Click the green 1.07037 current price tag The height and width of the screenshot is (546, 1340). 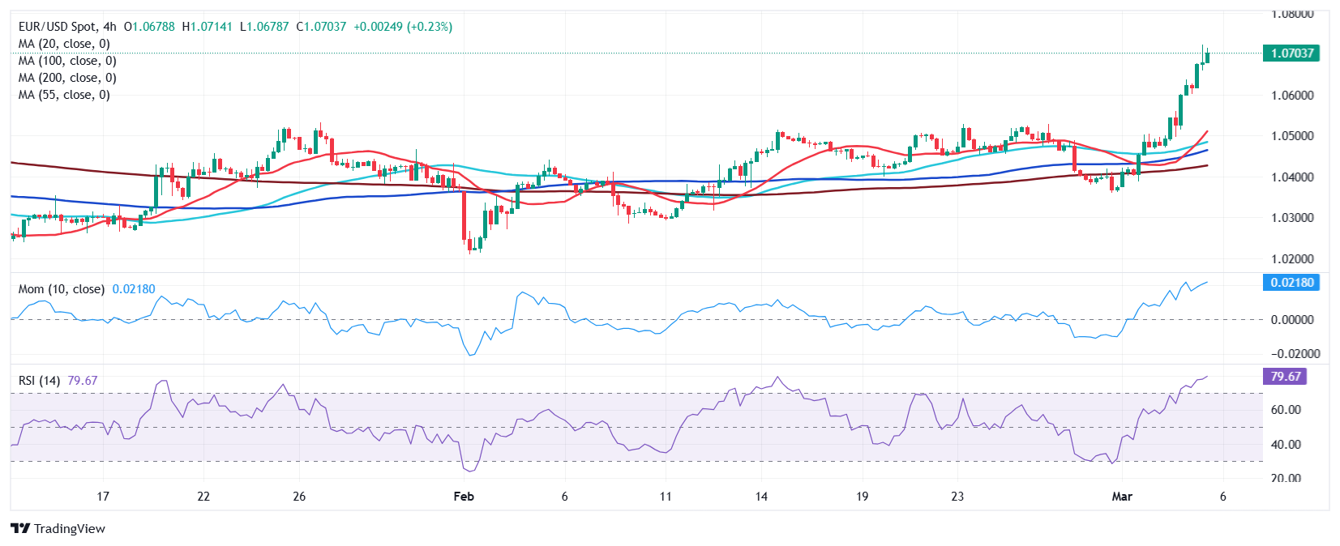coord(1291,53)
